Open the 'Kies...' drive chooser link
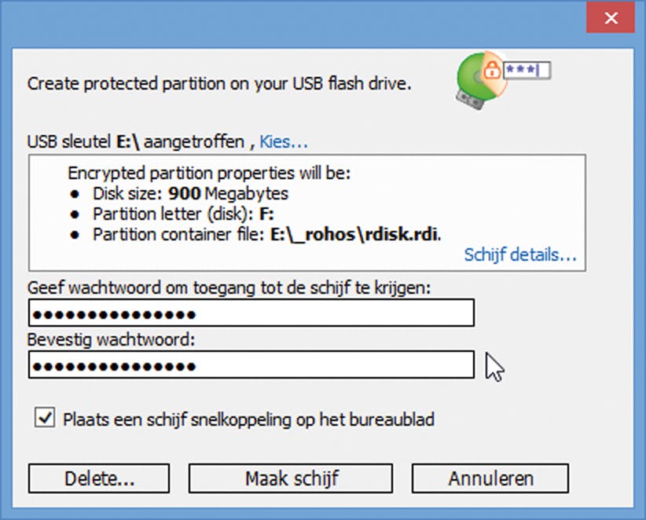 [284, 142]
